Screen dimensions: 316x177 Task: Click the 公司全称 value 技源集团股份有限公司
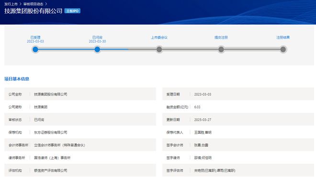tap(51, 94)
